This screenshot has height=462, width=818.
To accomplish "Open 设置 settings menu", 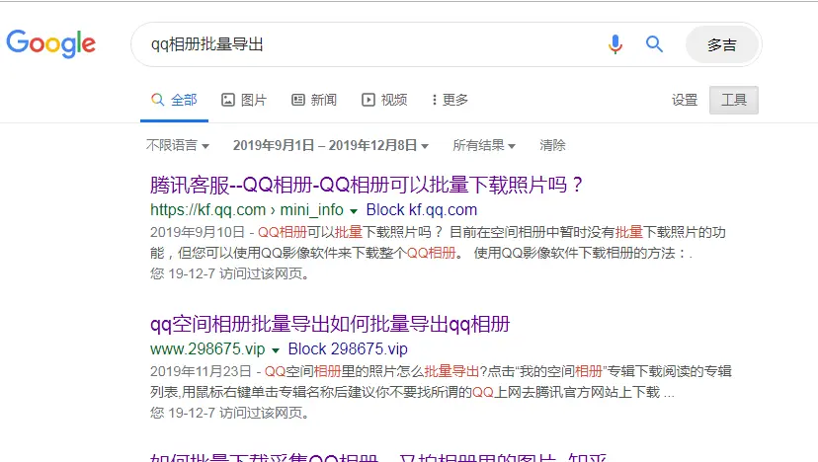I will tap(685, 100).
